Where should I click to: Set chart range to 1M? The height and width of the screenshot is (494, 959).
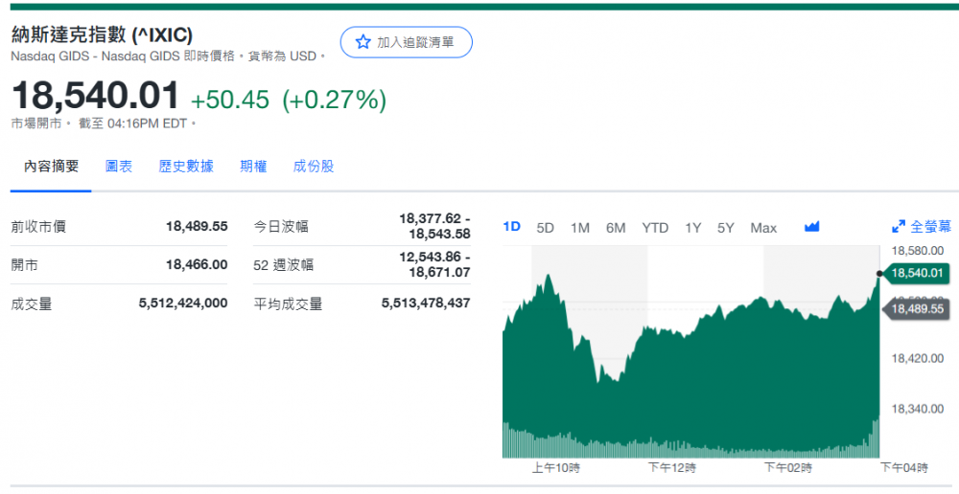pyautogui.click(x=579, y=227)
